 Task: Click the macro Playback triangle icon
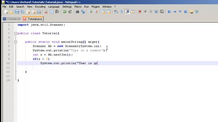(x=151, y=12)
